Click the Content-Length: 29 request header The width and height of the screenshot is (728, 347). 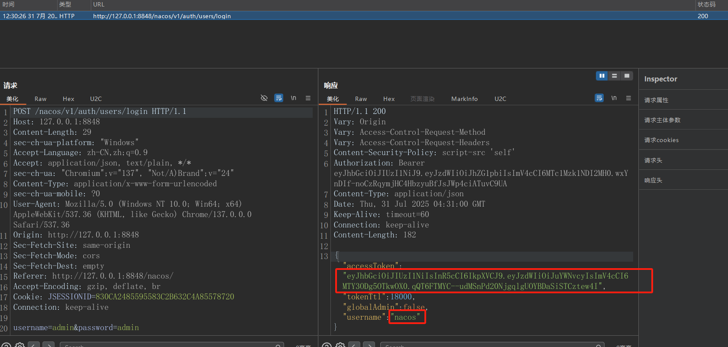pos(52,132)
